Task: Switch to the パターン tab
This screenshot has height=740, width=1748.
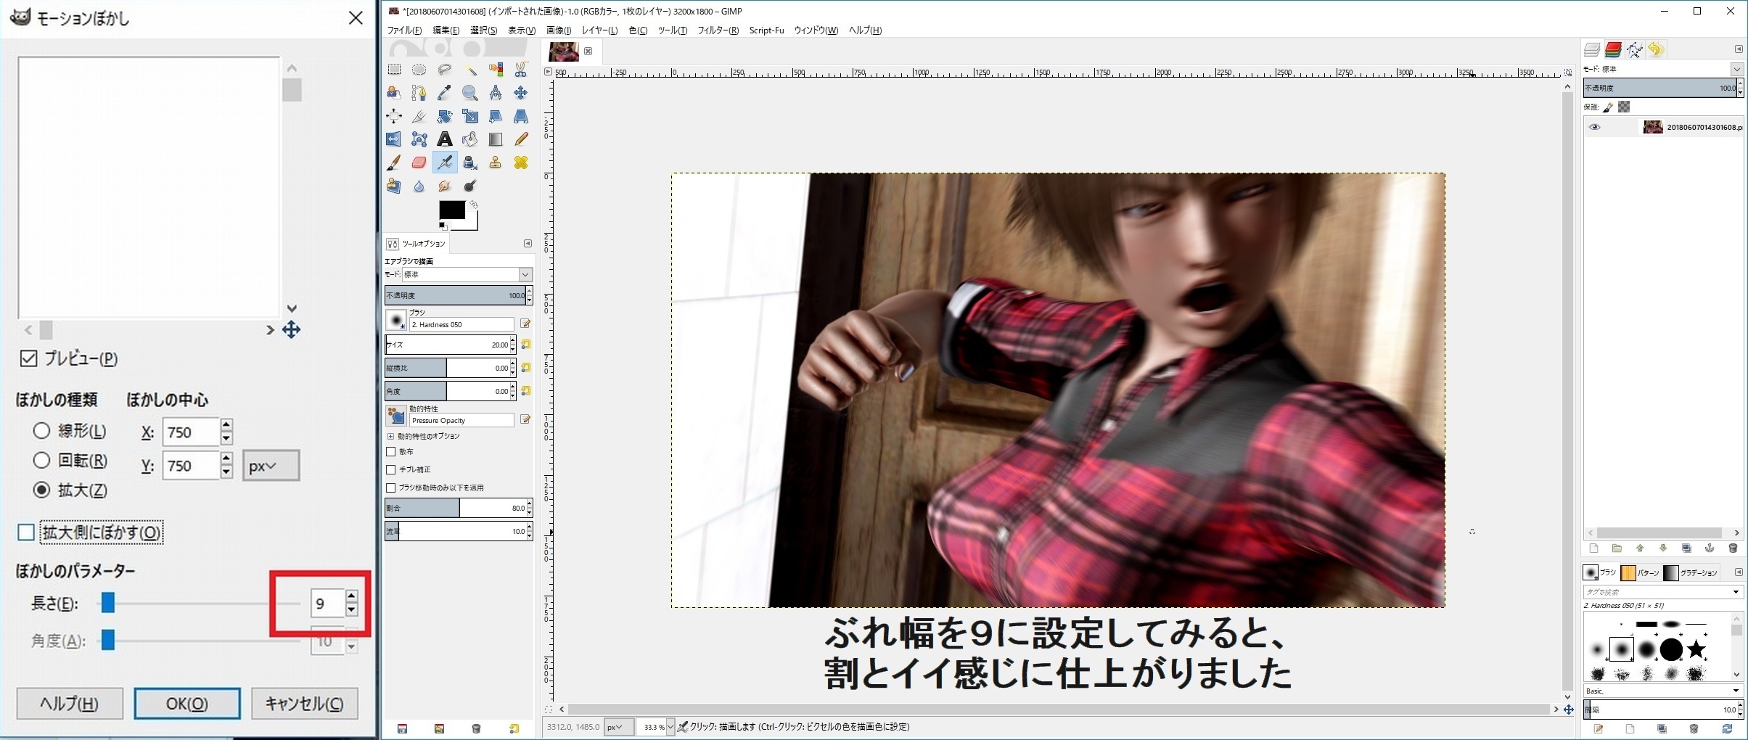Action: click(x=1641, y=572)
